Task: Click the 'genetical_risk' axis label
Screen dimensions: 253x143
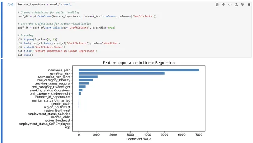Action: click(60, 74)
